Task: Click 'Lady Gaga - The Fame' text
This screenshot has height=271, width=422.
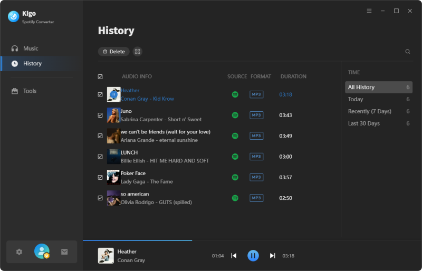Action: pyautogui.click(x=147, y=182)
